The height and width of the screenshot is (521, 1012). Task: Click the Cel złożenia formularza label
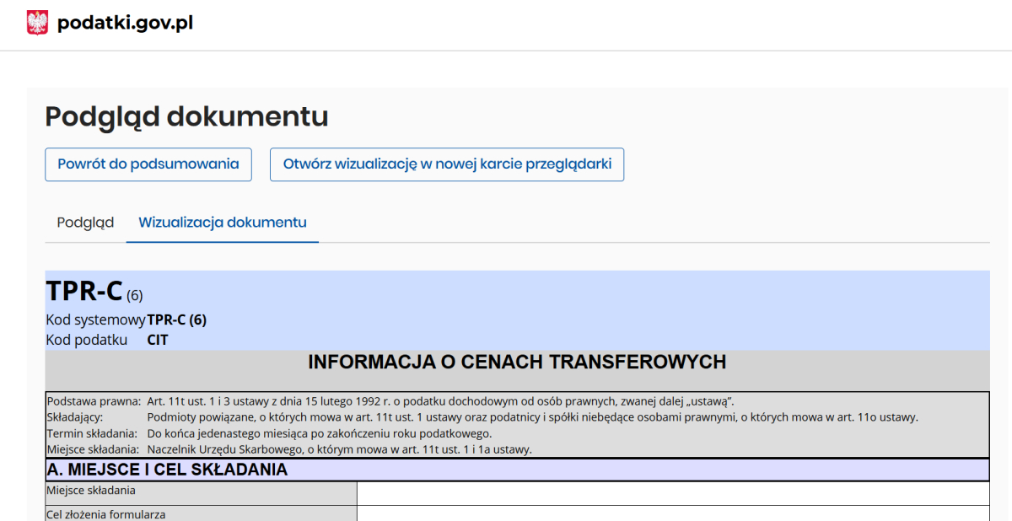click(106, 514)
